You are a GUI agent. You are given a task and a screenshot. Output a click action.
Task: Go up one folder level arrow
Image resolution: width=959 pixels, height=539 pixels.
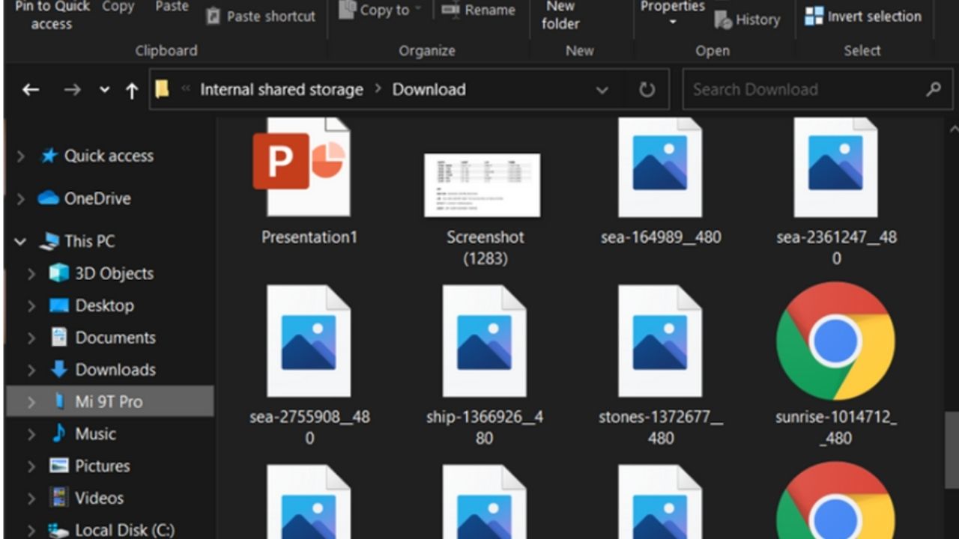132,91
